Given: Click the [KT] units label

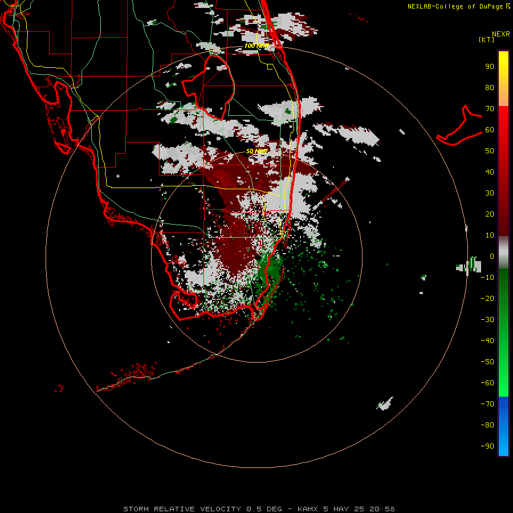Looking at the screenshot, I should coord(487,39).
